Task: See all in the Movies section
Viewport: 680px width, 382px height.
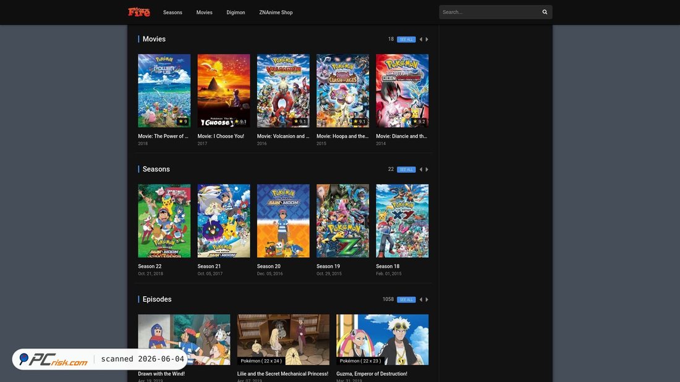Action: [406, 39]
